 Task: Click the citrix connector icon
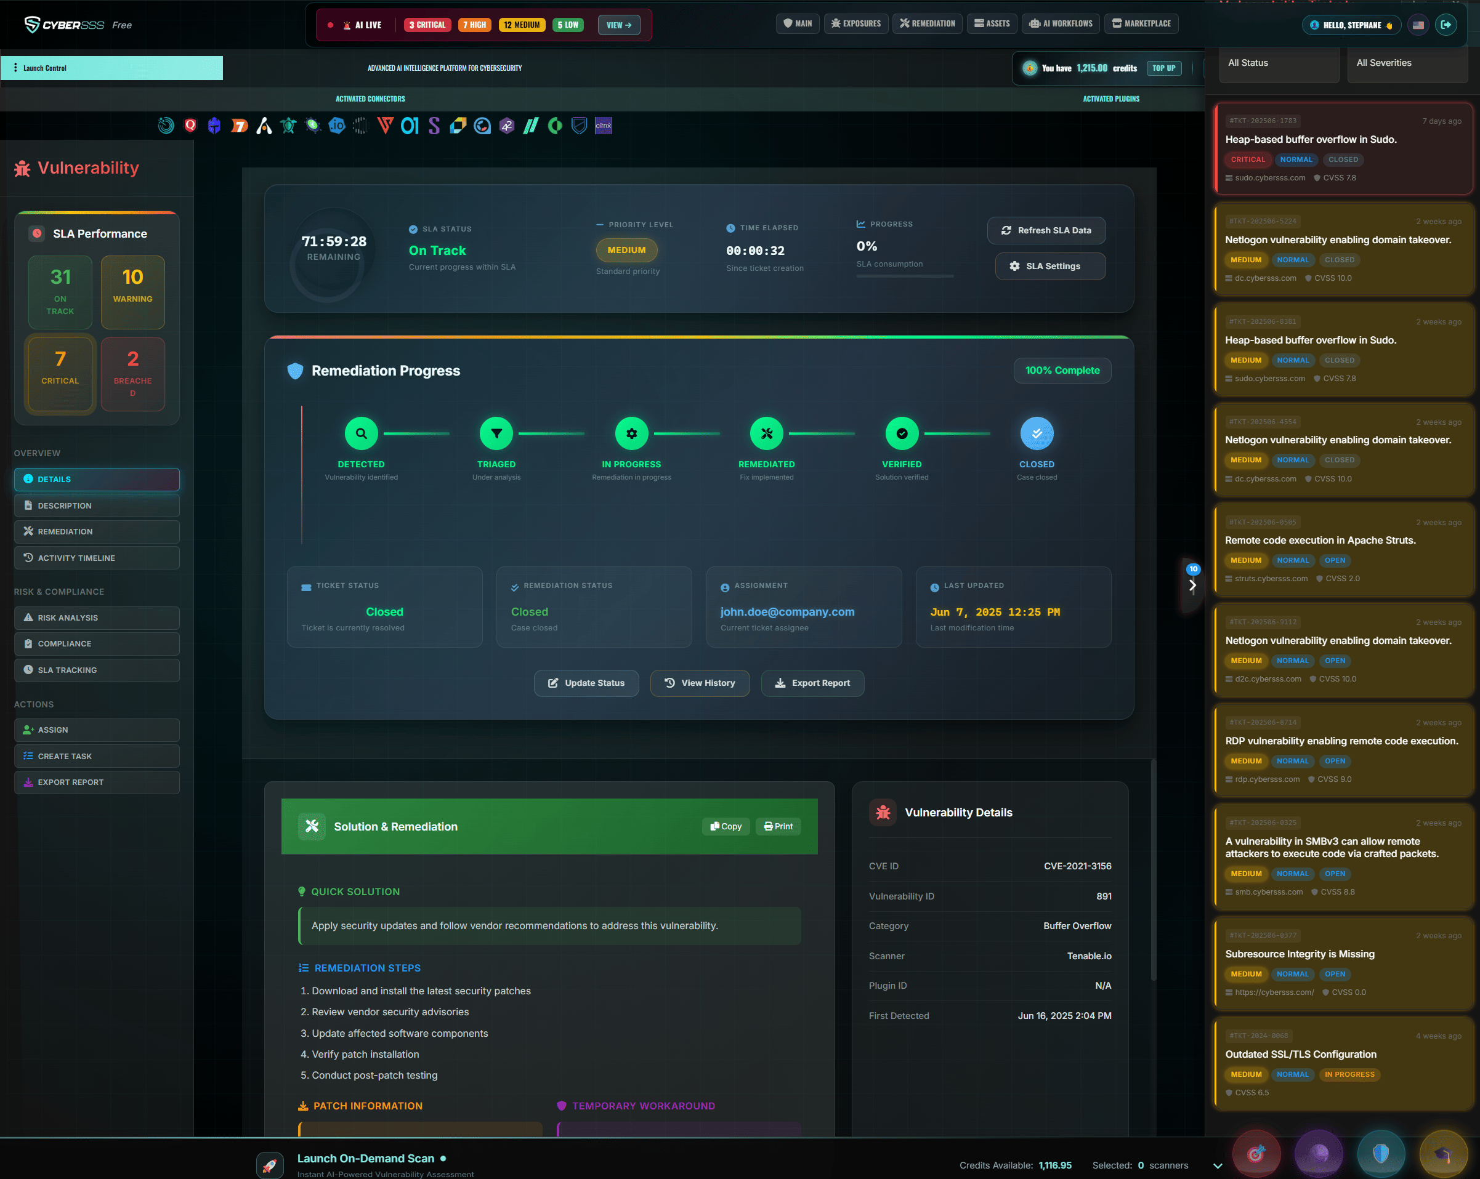point(604,125)
